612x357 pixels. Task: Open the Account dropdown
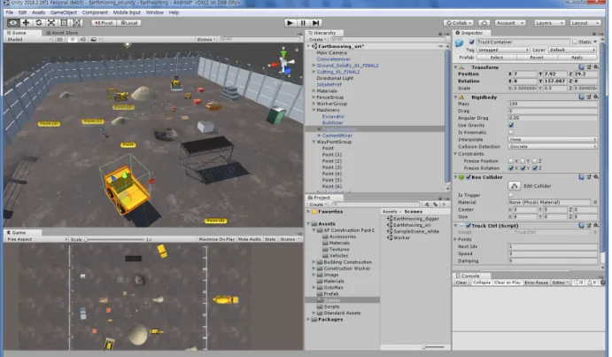(x=510, y=23)
